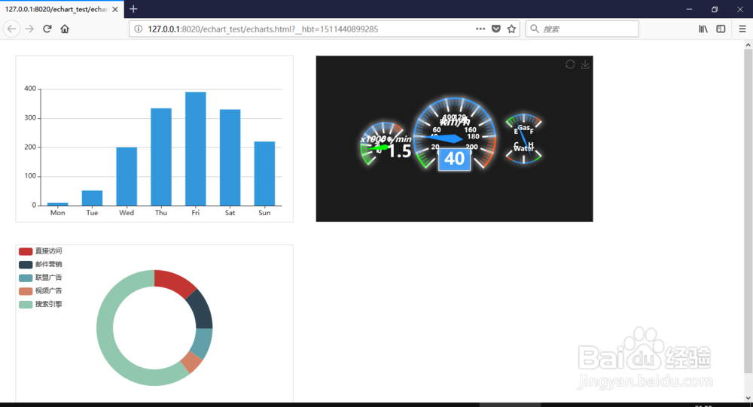753x407 pixels.
Task: Reload the current page
Action: coord(47,29)
